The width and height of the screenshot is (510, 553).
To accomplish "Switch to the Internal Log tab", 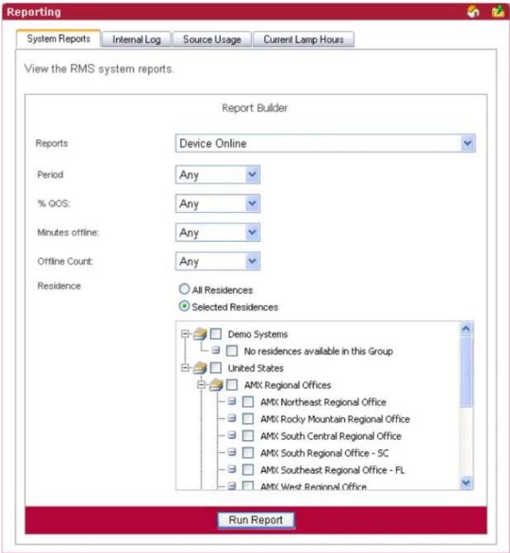I will click(136, 39).
